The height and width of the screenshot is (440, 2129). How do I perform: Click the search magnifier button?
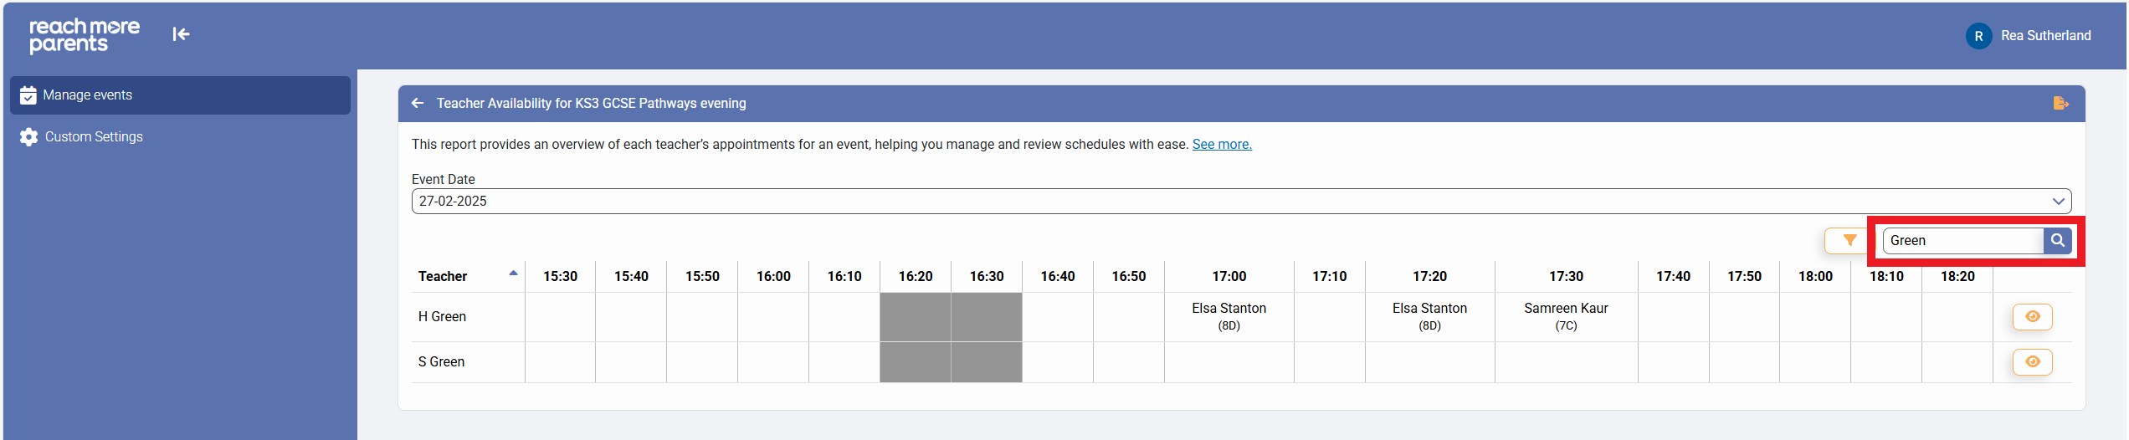click(2057, 241)
